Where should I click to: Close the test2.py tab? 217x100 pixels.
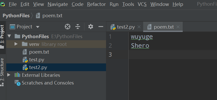tap(139, 27)
